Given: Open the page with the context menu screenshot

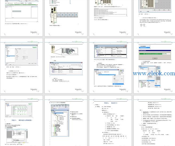Looking at the screenshot, I should pos(110,66).
